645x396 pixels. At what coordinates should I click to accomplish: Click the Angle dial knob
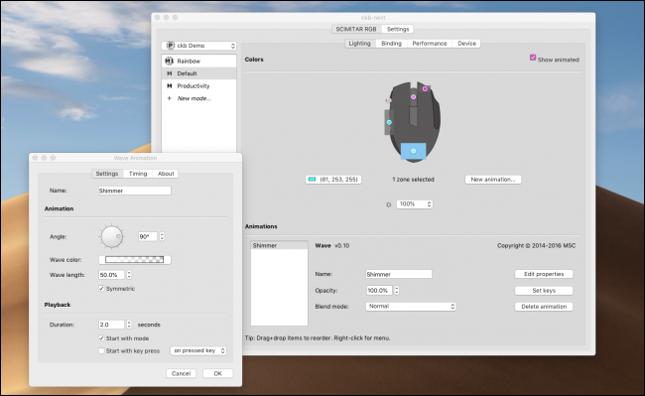[111, 236]
